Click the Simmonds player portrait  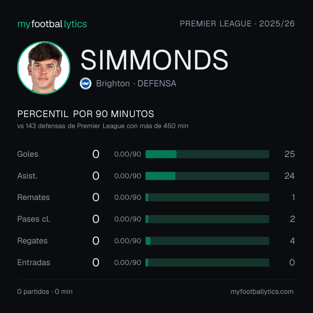click(44, 68)
